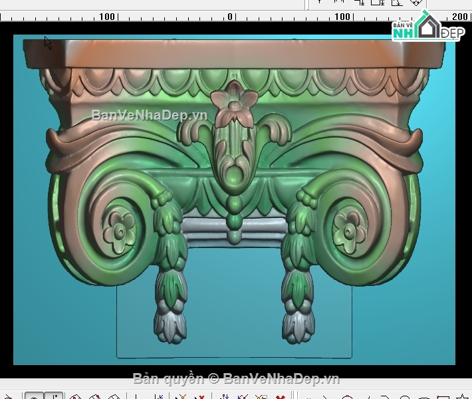Click the BanVeNhaDep.vn watermark over the relief
Screen dimensions: 472x399
point(150,115)
